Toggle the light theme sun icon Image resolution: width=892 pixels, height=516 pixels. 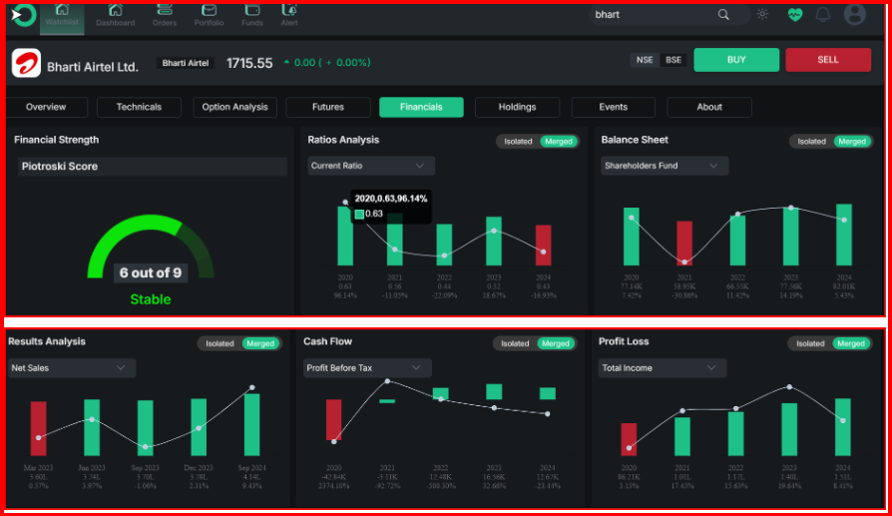point(762,14)
